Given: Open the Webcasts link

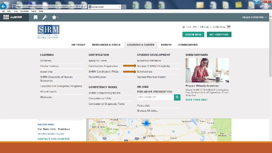Looking at the screenshot, I should point(46,97).
